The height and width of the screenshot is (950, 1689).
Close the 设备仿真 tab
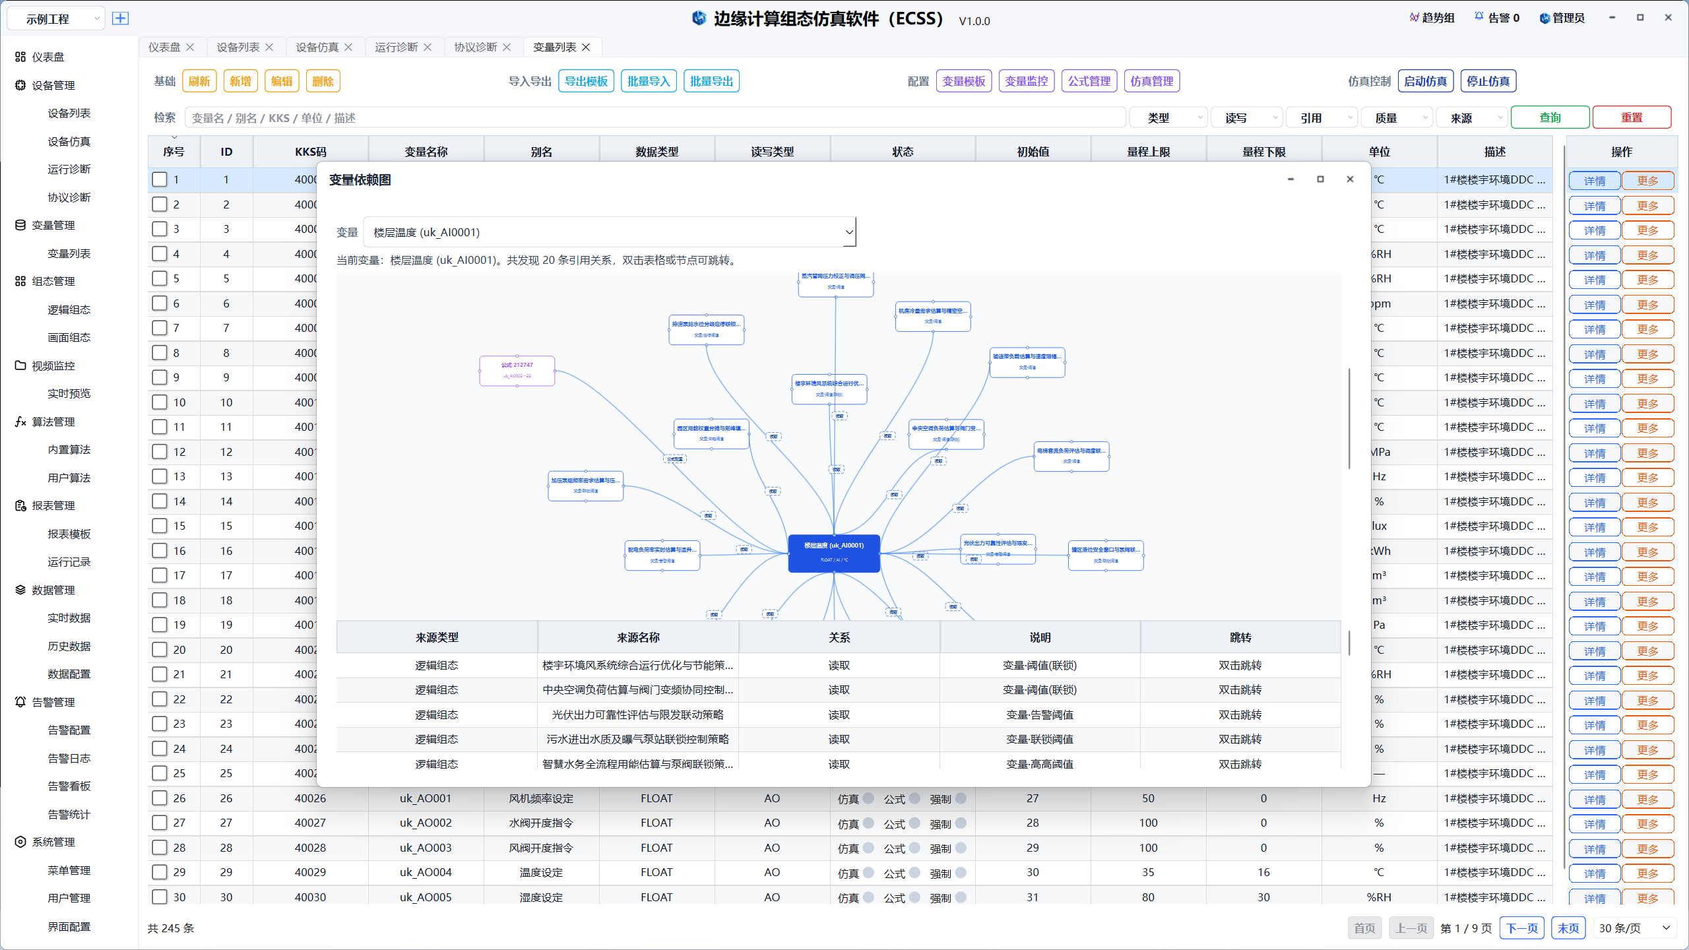[x=348, y=47]
